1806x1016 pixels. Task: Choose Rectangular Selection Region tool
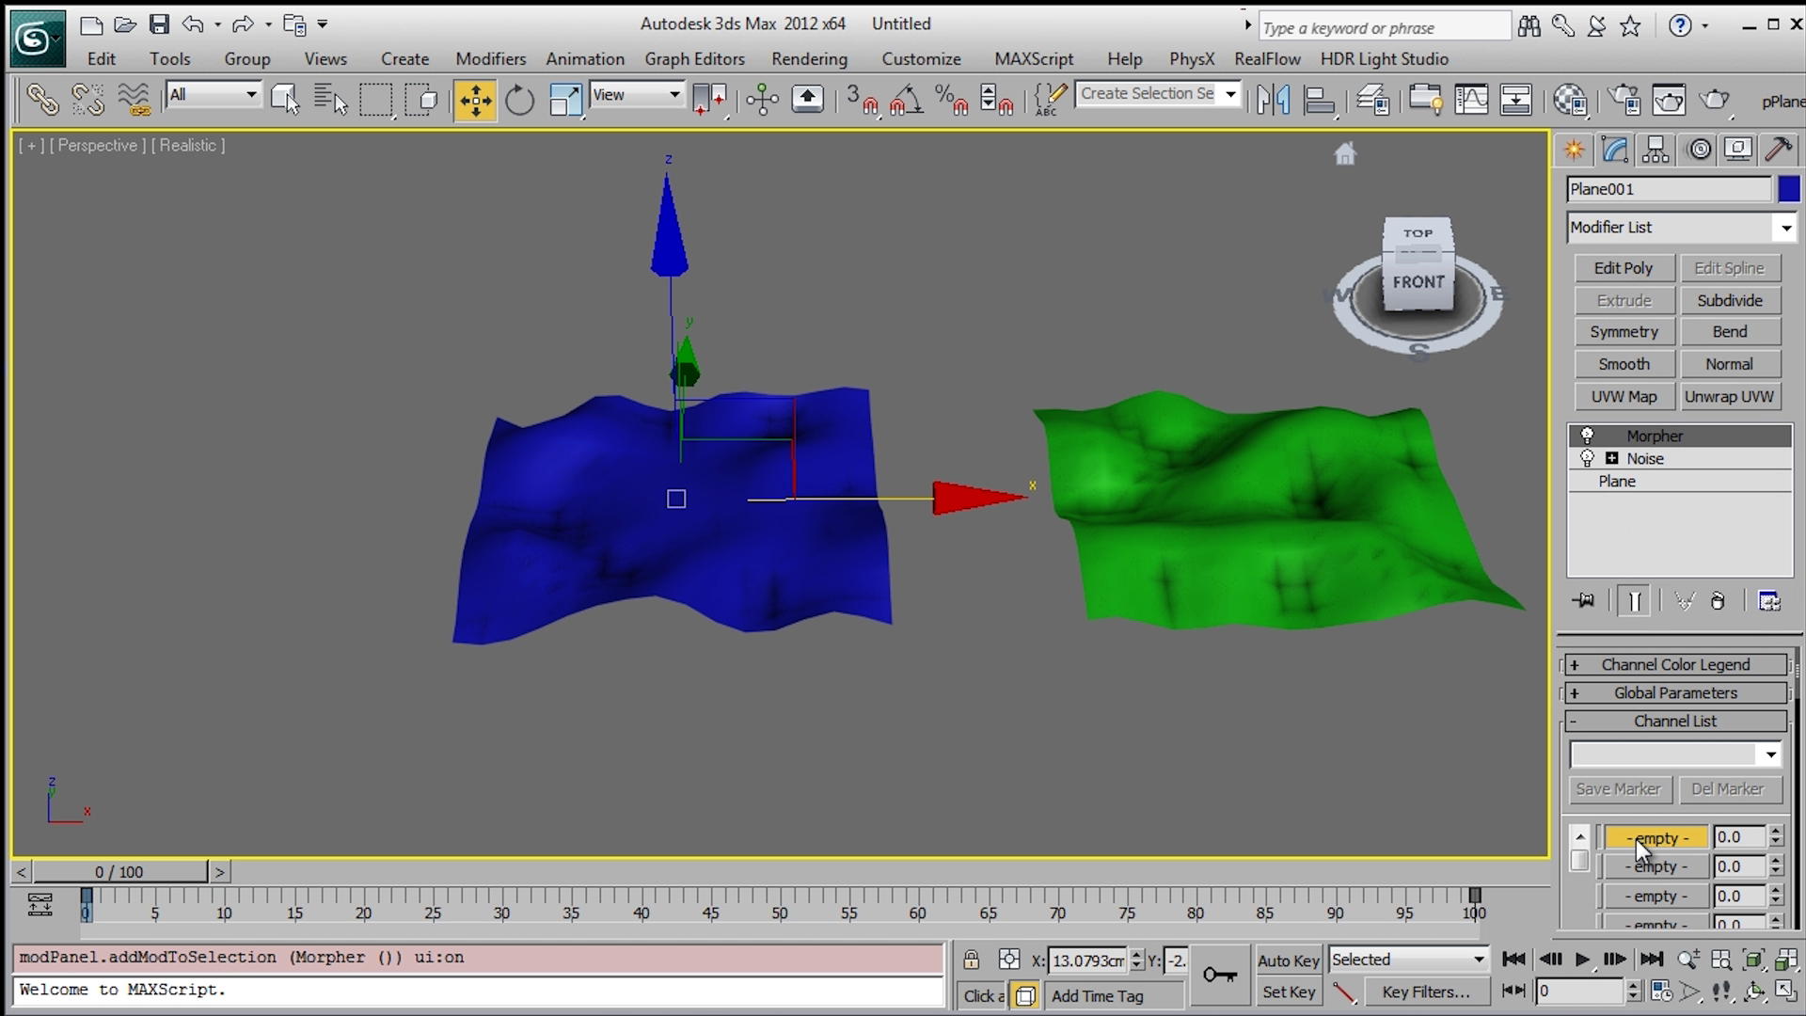[x=376, y=100]
